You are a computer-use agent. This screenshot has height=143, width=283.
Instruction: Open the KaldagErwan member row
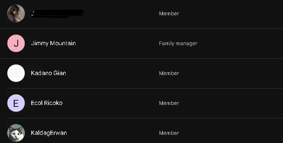point(141,131)
